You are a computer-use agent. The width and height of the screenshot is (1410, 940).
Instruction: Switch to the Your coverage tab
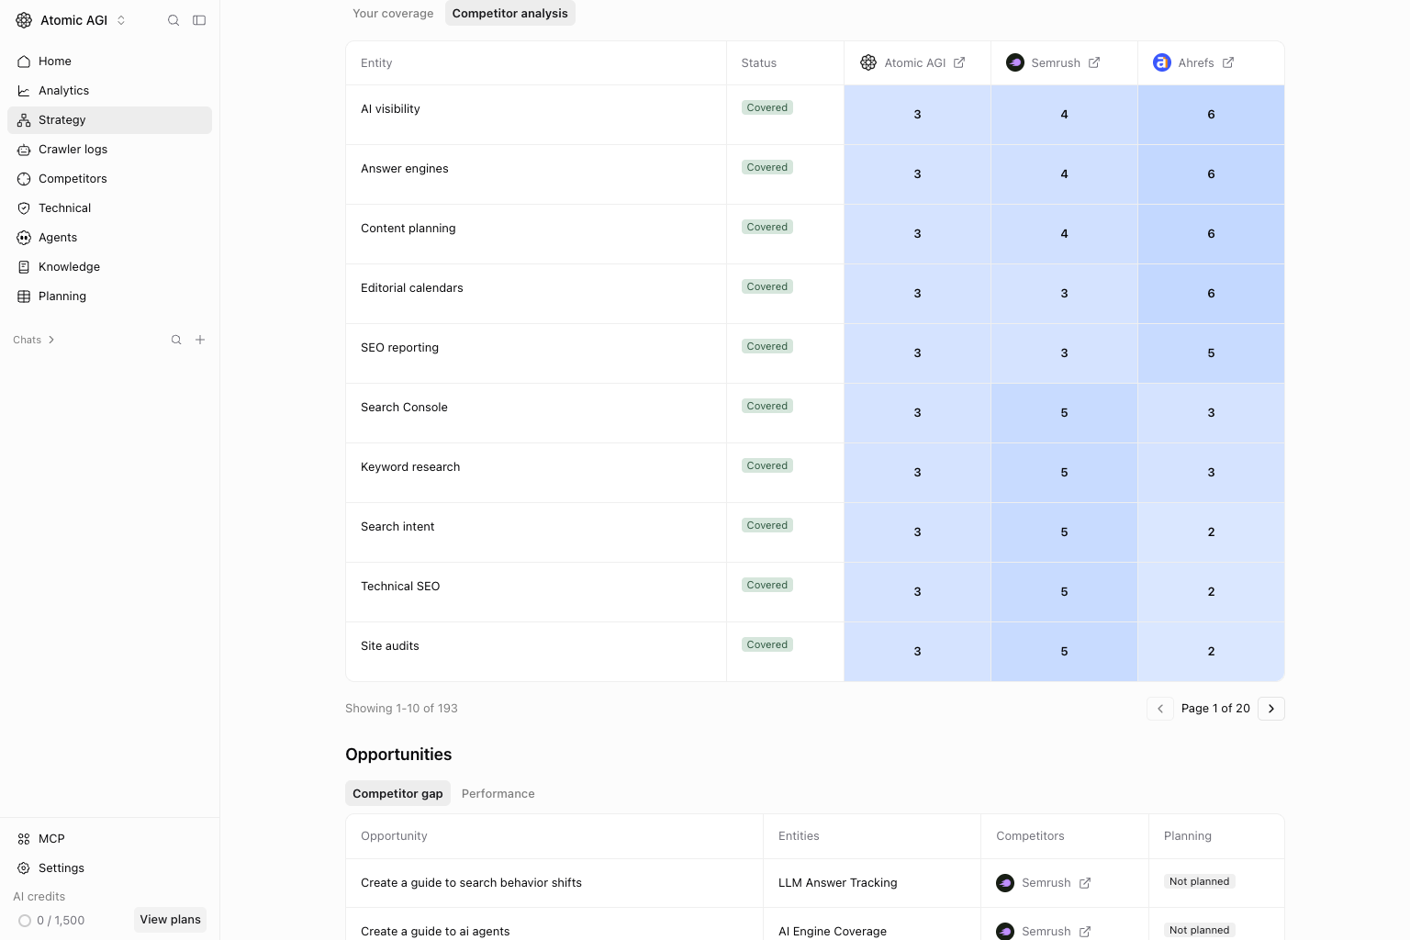click(x=393, y=14)
